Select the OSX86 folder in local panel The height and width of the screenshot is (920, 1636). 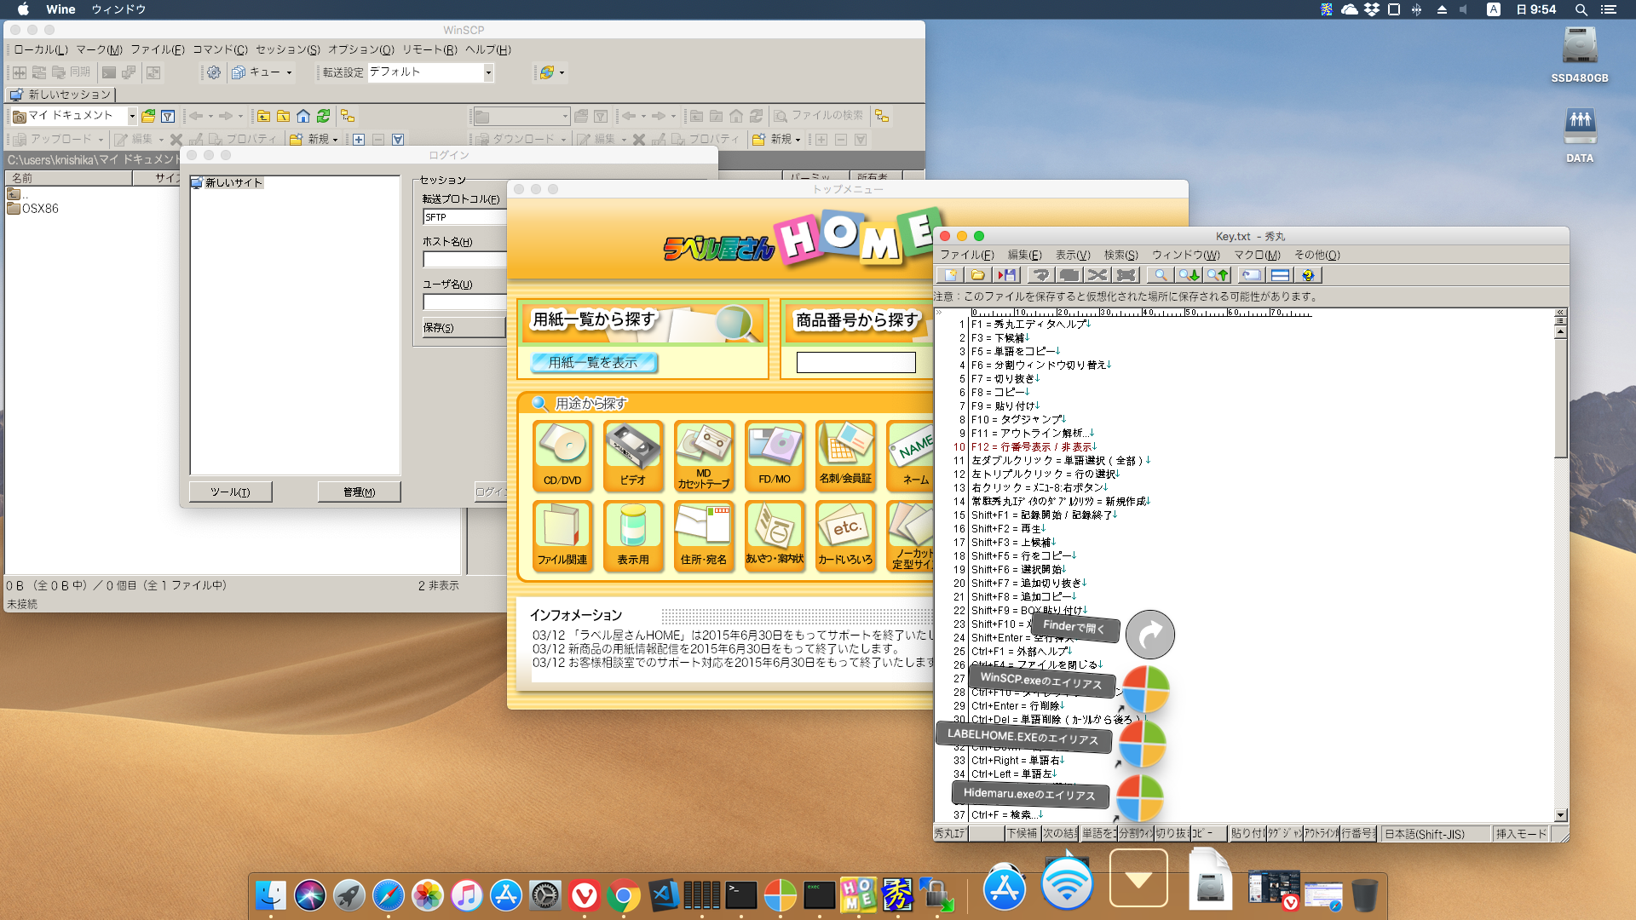[x=33, y=209]
